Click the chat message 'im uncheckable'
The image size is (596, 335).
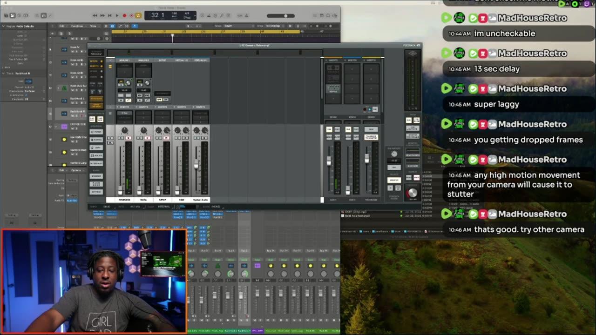(x=504, y=33)
